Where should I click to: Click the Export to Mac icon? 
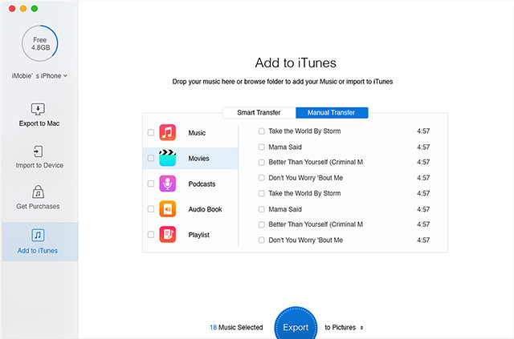[38, 109]
